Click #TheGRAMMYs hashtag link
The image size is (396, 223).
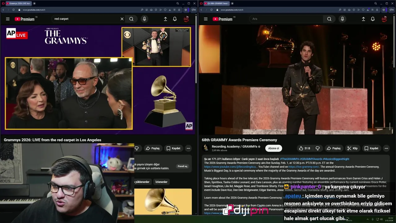click(290, 159)
